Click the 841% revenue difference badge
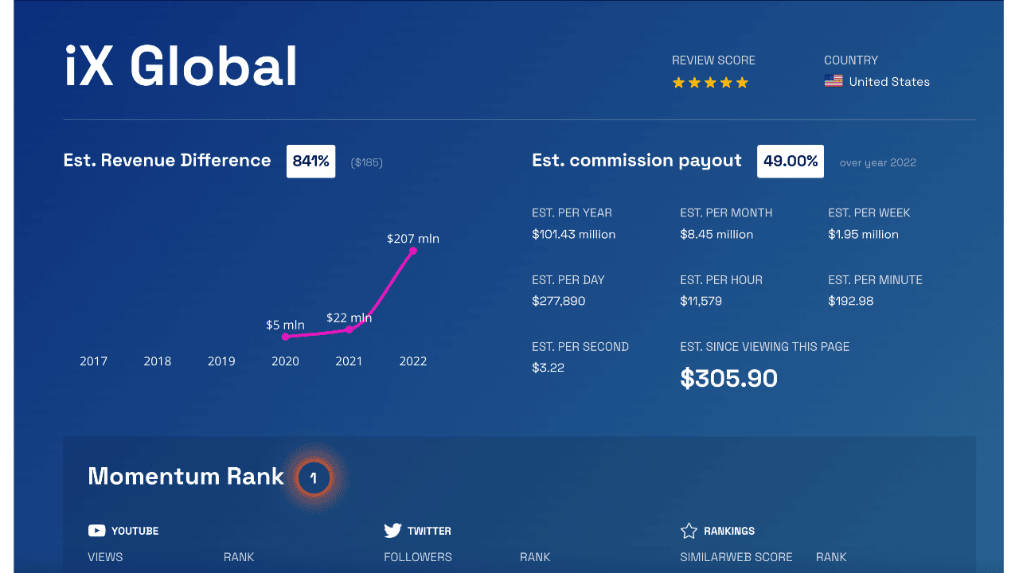The height and width of the screenshot is (573, 1019). click(x=310, y=161)
